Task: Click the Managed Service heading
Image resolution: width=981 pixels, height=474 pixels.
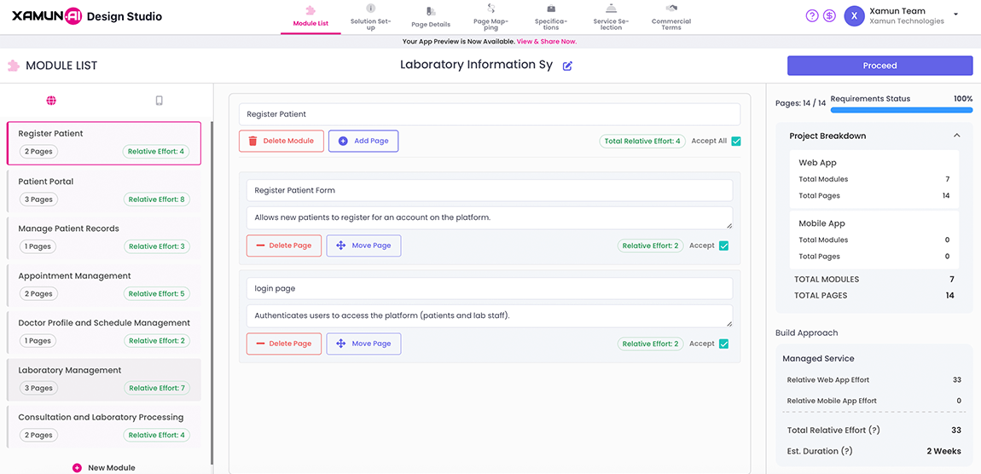Action: point(818,358)
